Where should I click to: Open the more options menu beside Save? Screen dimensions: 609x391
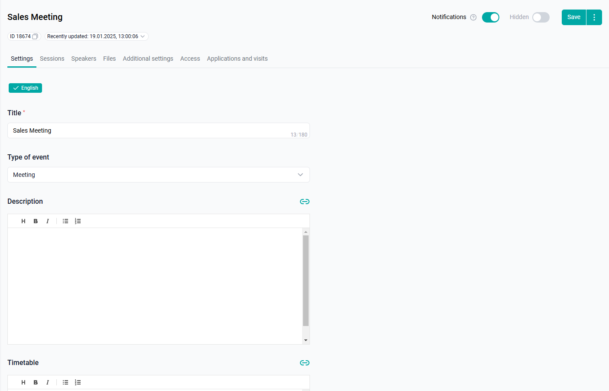pos(594,17)
